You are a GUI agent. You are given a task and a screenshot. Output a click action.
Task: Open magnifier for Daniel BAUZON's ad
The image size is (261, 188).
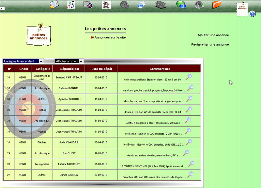click(190, 174)
